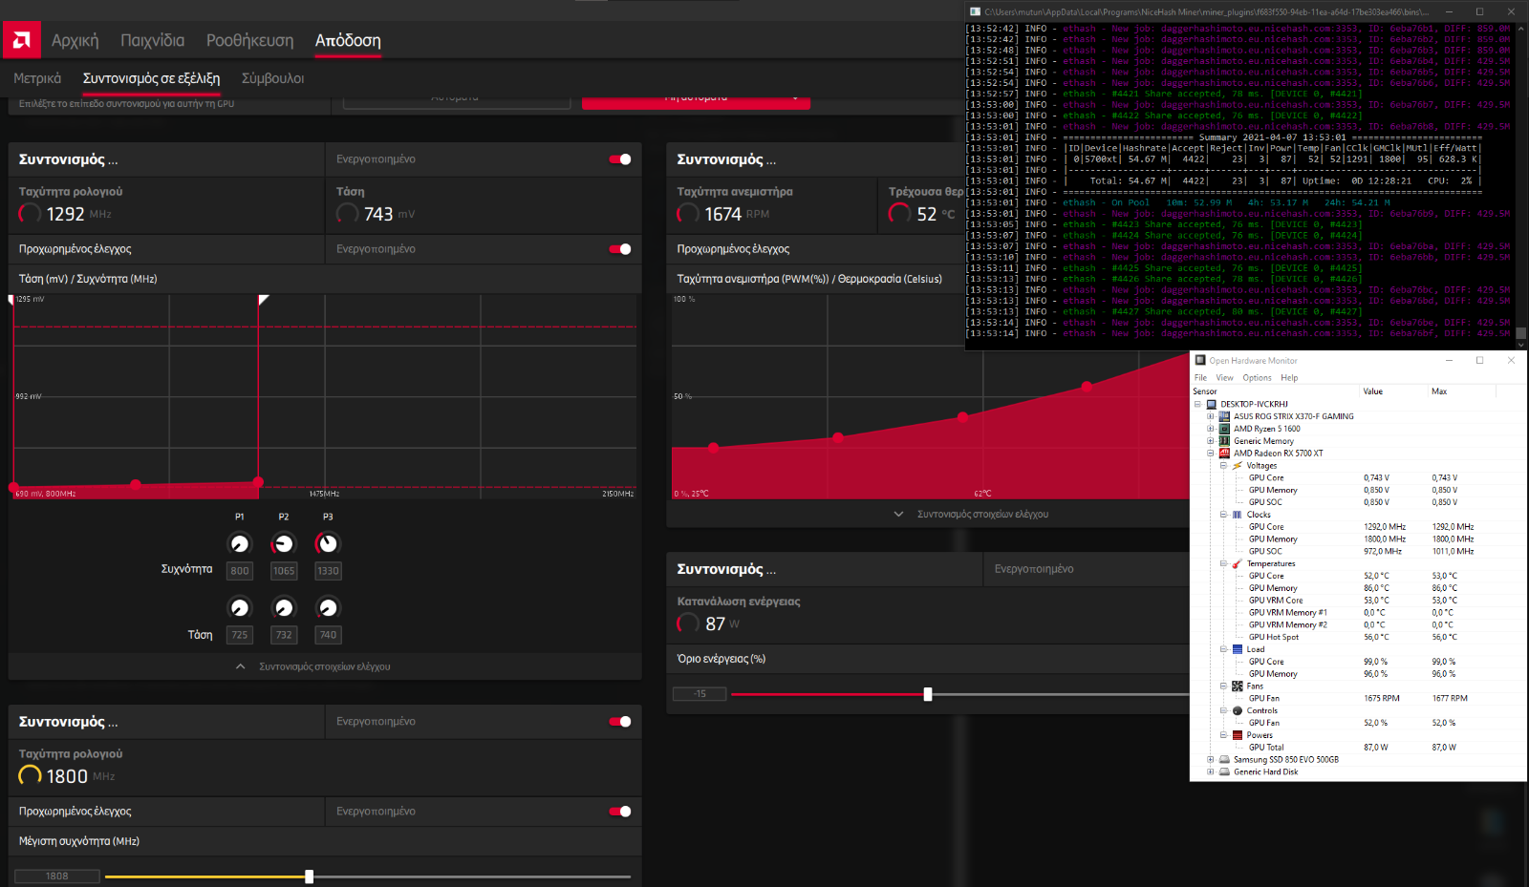1529x887 pixels.
Task: Click the Temperatures thermometer icon in Open Hardware Monitor
Action: click(x=1237, y=563)
